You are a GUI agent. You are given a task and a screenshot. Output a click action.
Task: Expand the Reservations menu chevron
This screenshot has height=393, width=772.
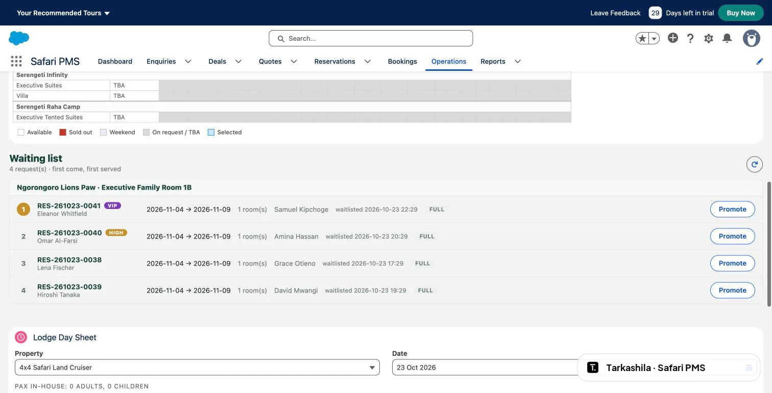(x=368, y=61)
